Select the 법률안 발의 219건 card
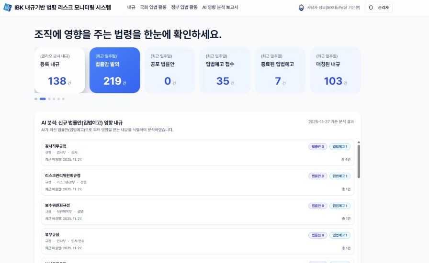Viewport: 429px width, 263px height. (x=114, y=70)
